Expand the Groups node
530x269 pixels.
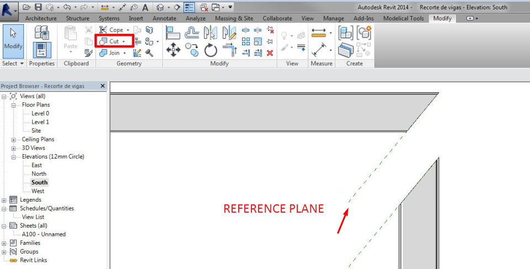(4, 252)
